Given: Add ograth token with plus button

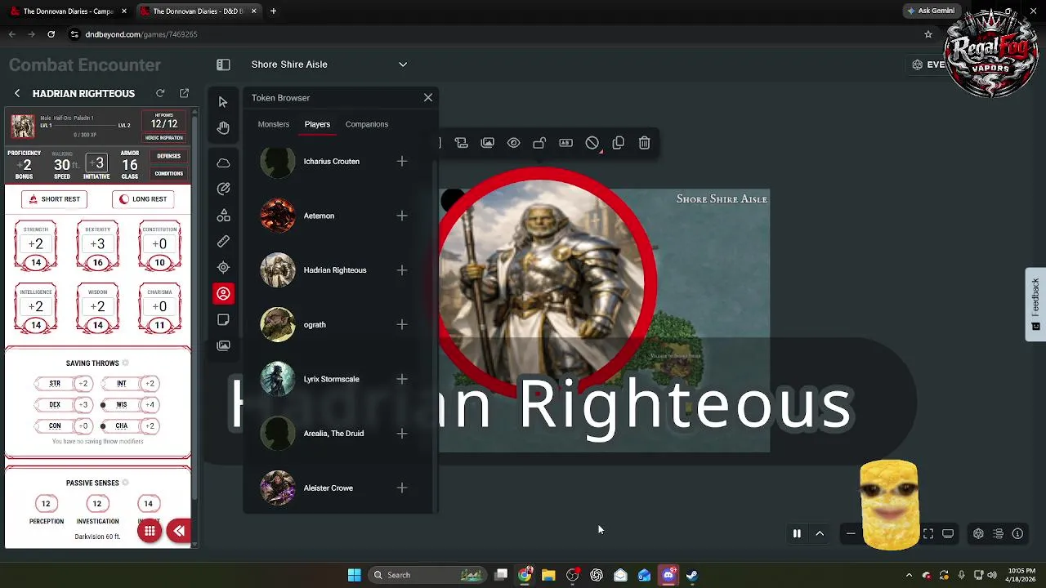Looking at the screenshot, I should point(402,325).
